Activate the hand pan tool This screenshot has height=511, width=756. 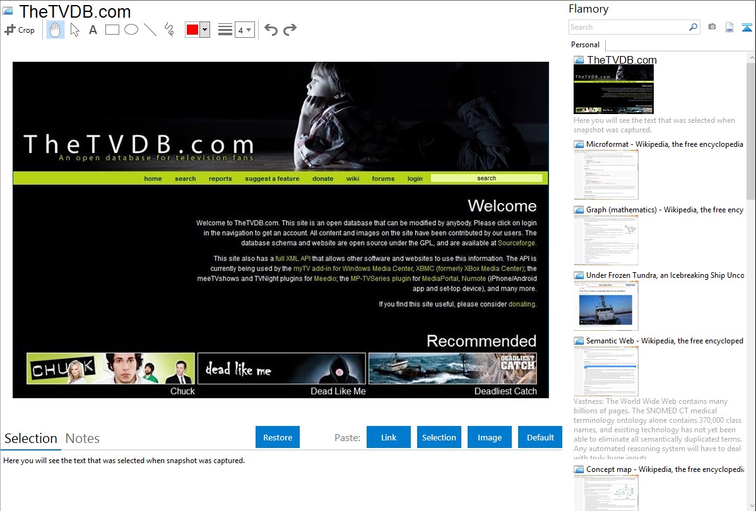click(55, 30)
